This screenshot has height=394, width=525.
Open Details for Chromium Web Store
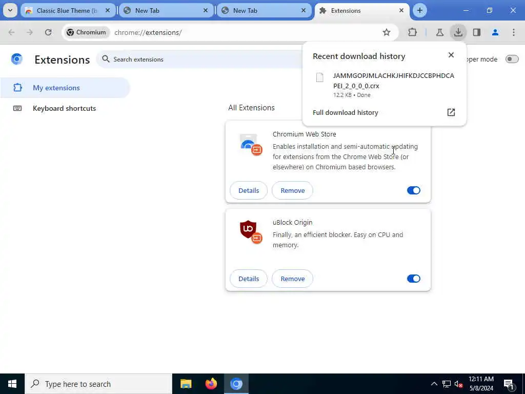coord(249,190)
